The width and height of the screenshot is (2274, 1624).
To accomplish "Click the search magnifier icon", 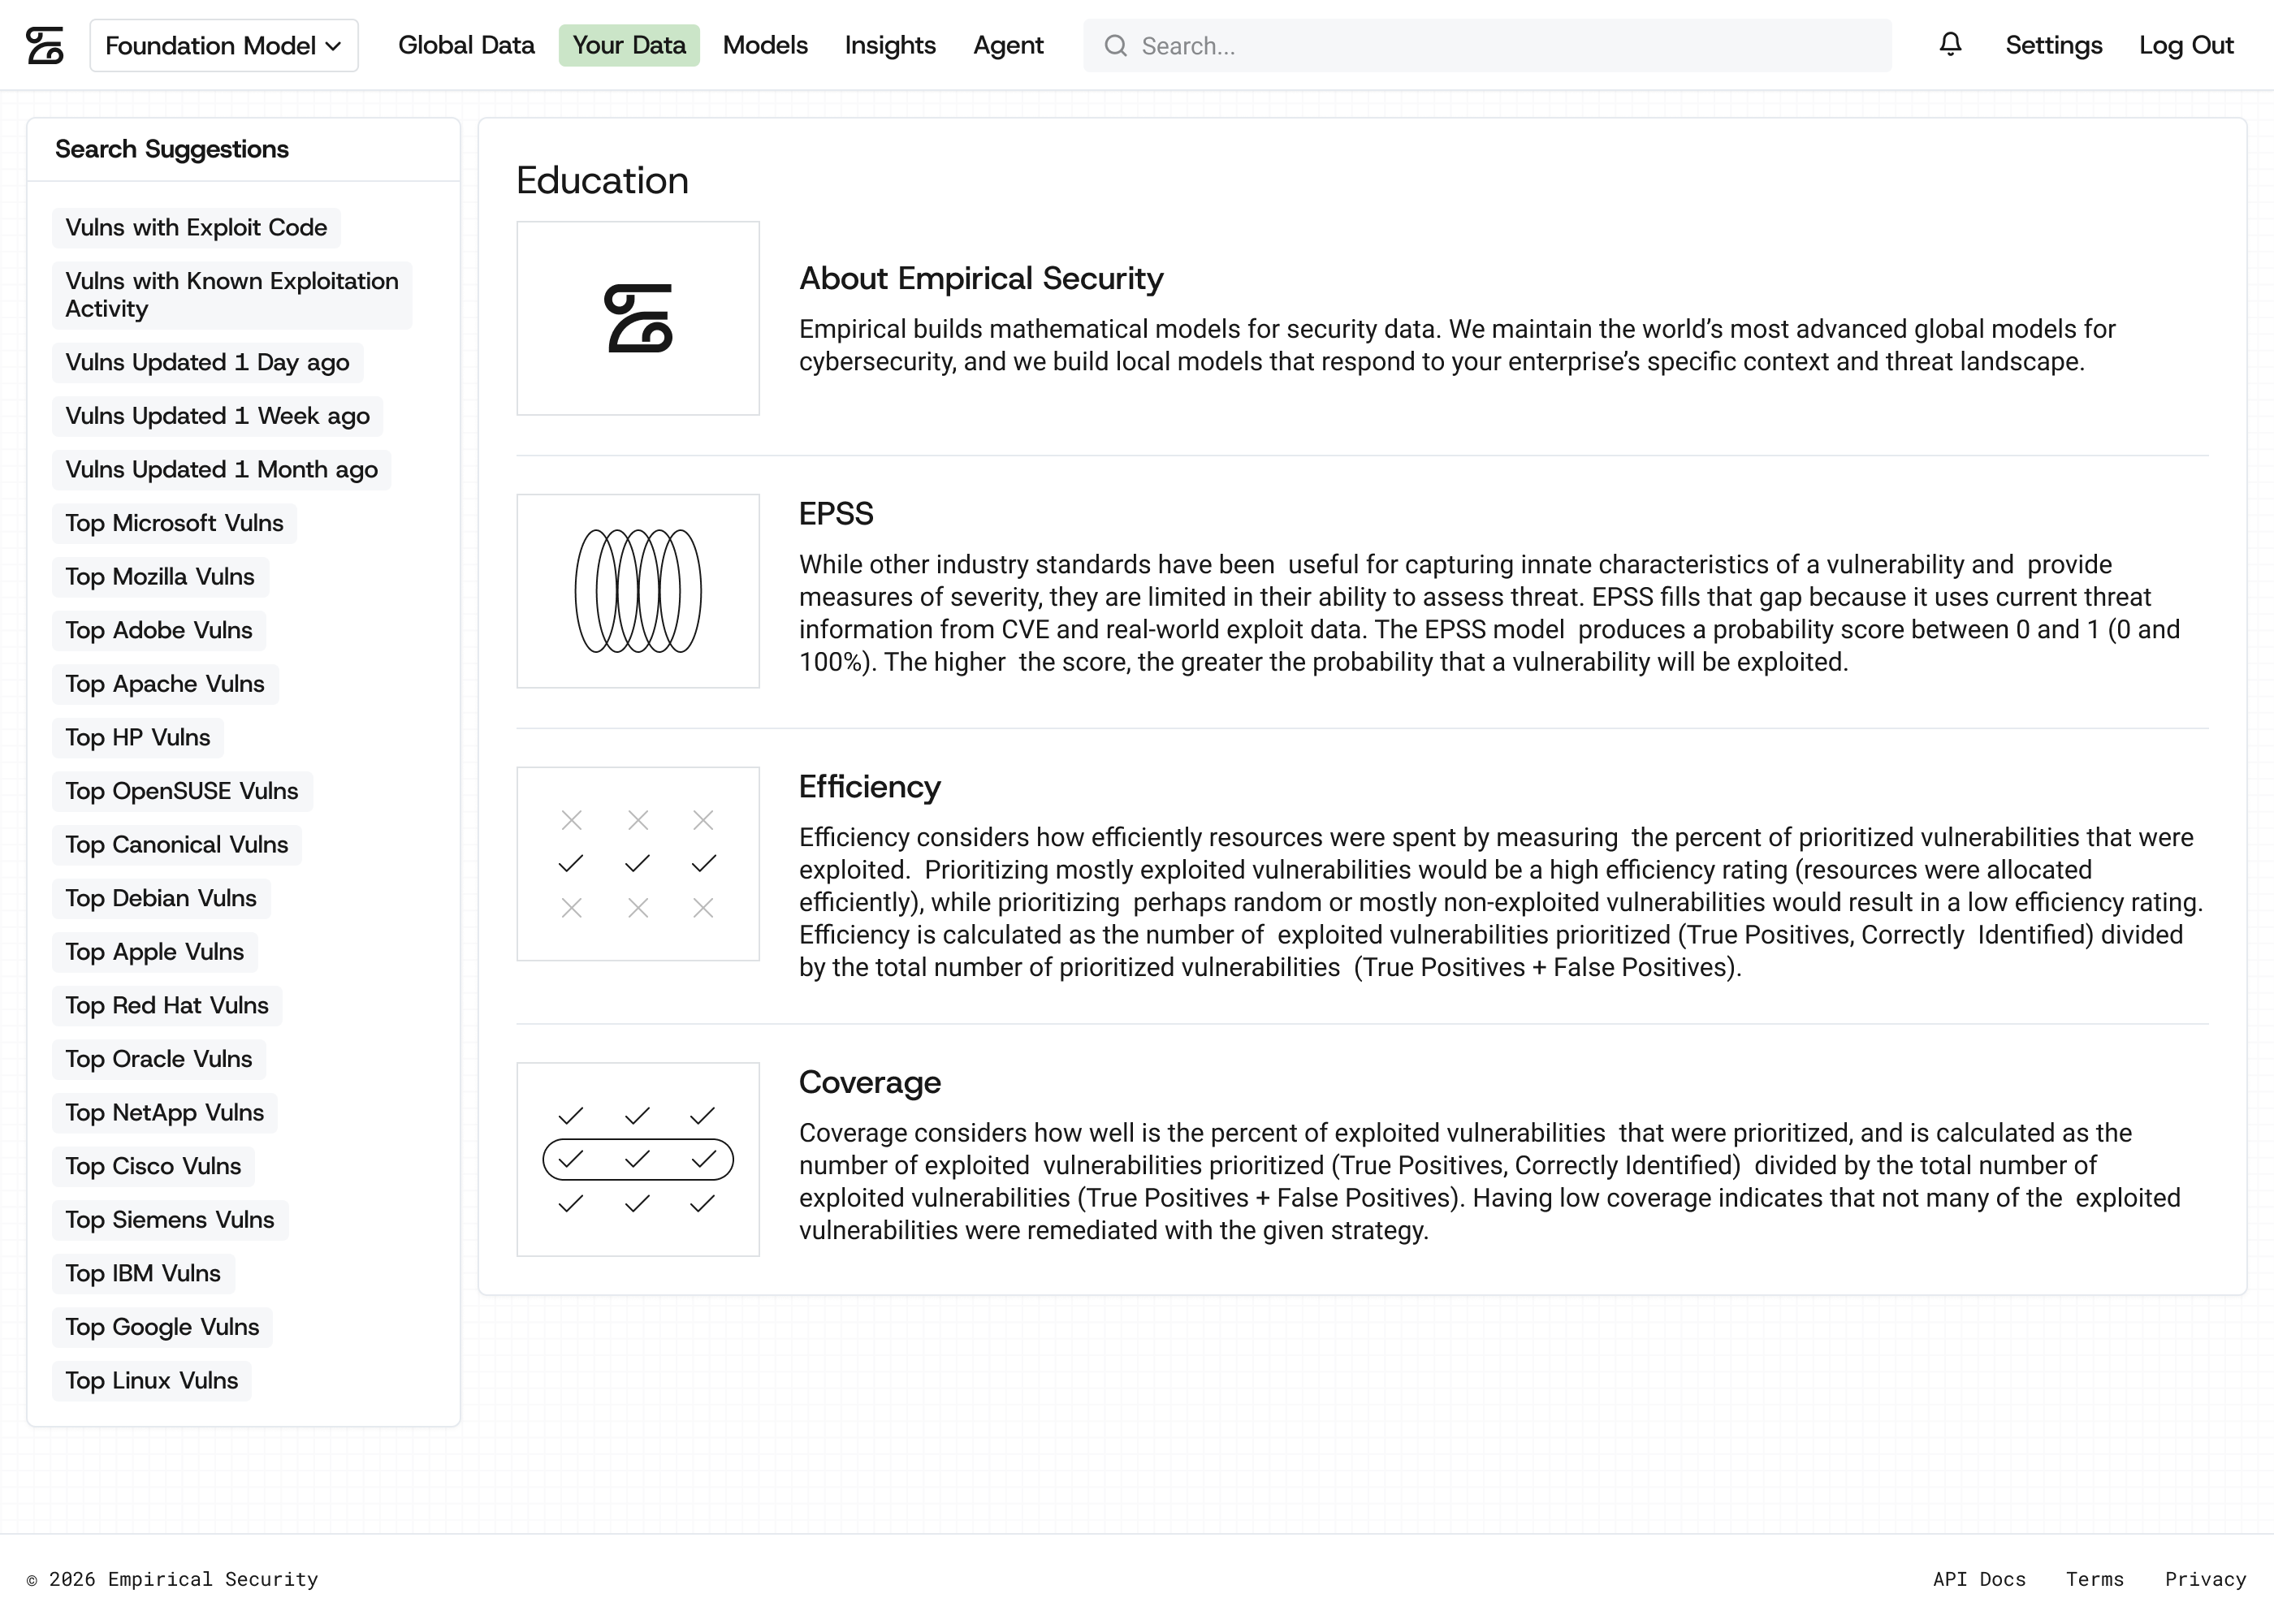I will pos(1116,46).
